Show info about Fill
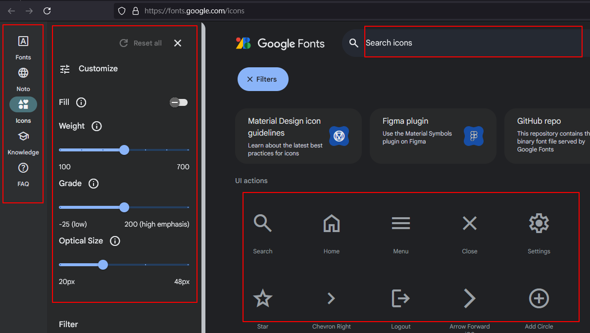Screen dimensions: 590x333 (x=81, y=102)
